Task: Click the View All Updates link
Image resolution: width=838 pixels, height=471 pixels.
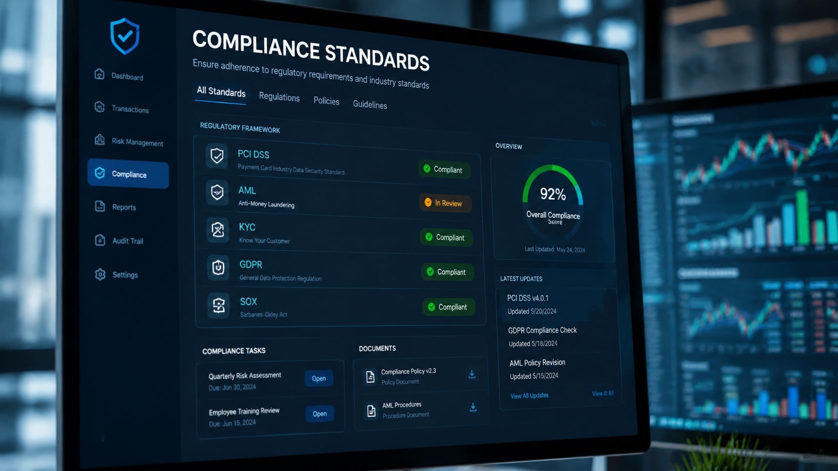Action: 529,395
